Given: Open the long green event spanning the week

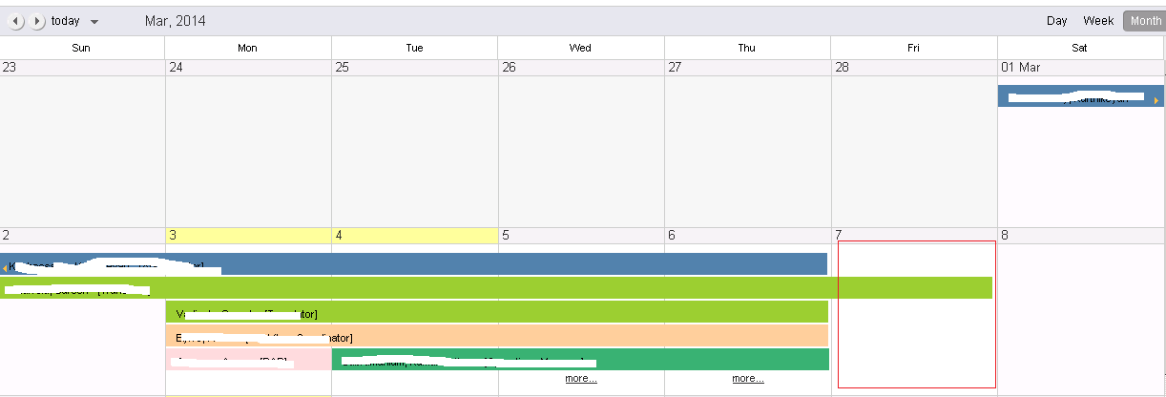Looking at the screenshot, I should pos(496,288).
